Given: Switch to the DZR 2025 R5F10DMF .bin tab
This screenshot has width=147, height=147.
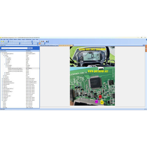Looking at the screenshot, I should (x=49, y=46).
